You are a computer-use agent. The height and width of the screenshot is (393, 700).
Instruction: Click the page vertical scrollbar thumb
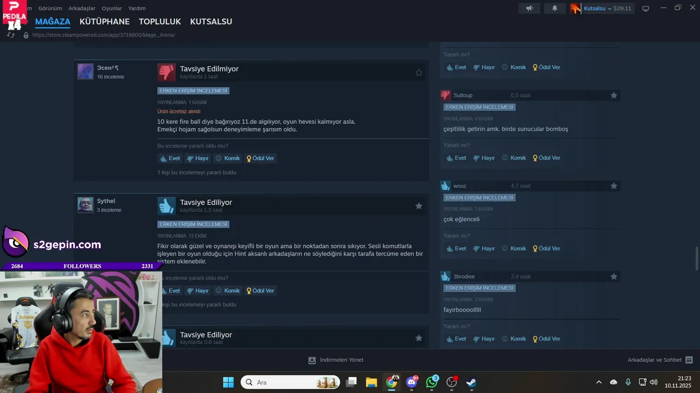point(697,258)
